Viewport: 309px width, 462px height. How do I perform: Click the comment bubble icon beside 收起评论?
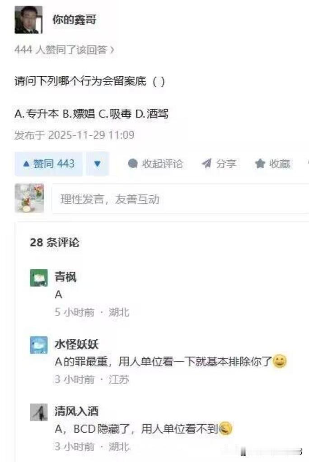click(x=133, y=163)
